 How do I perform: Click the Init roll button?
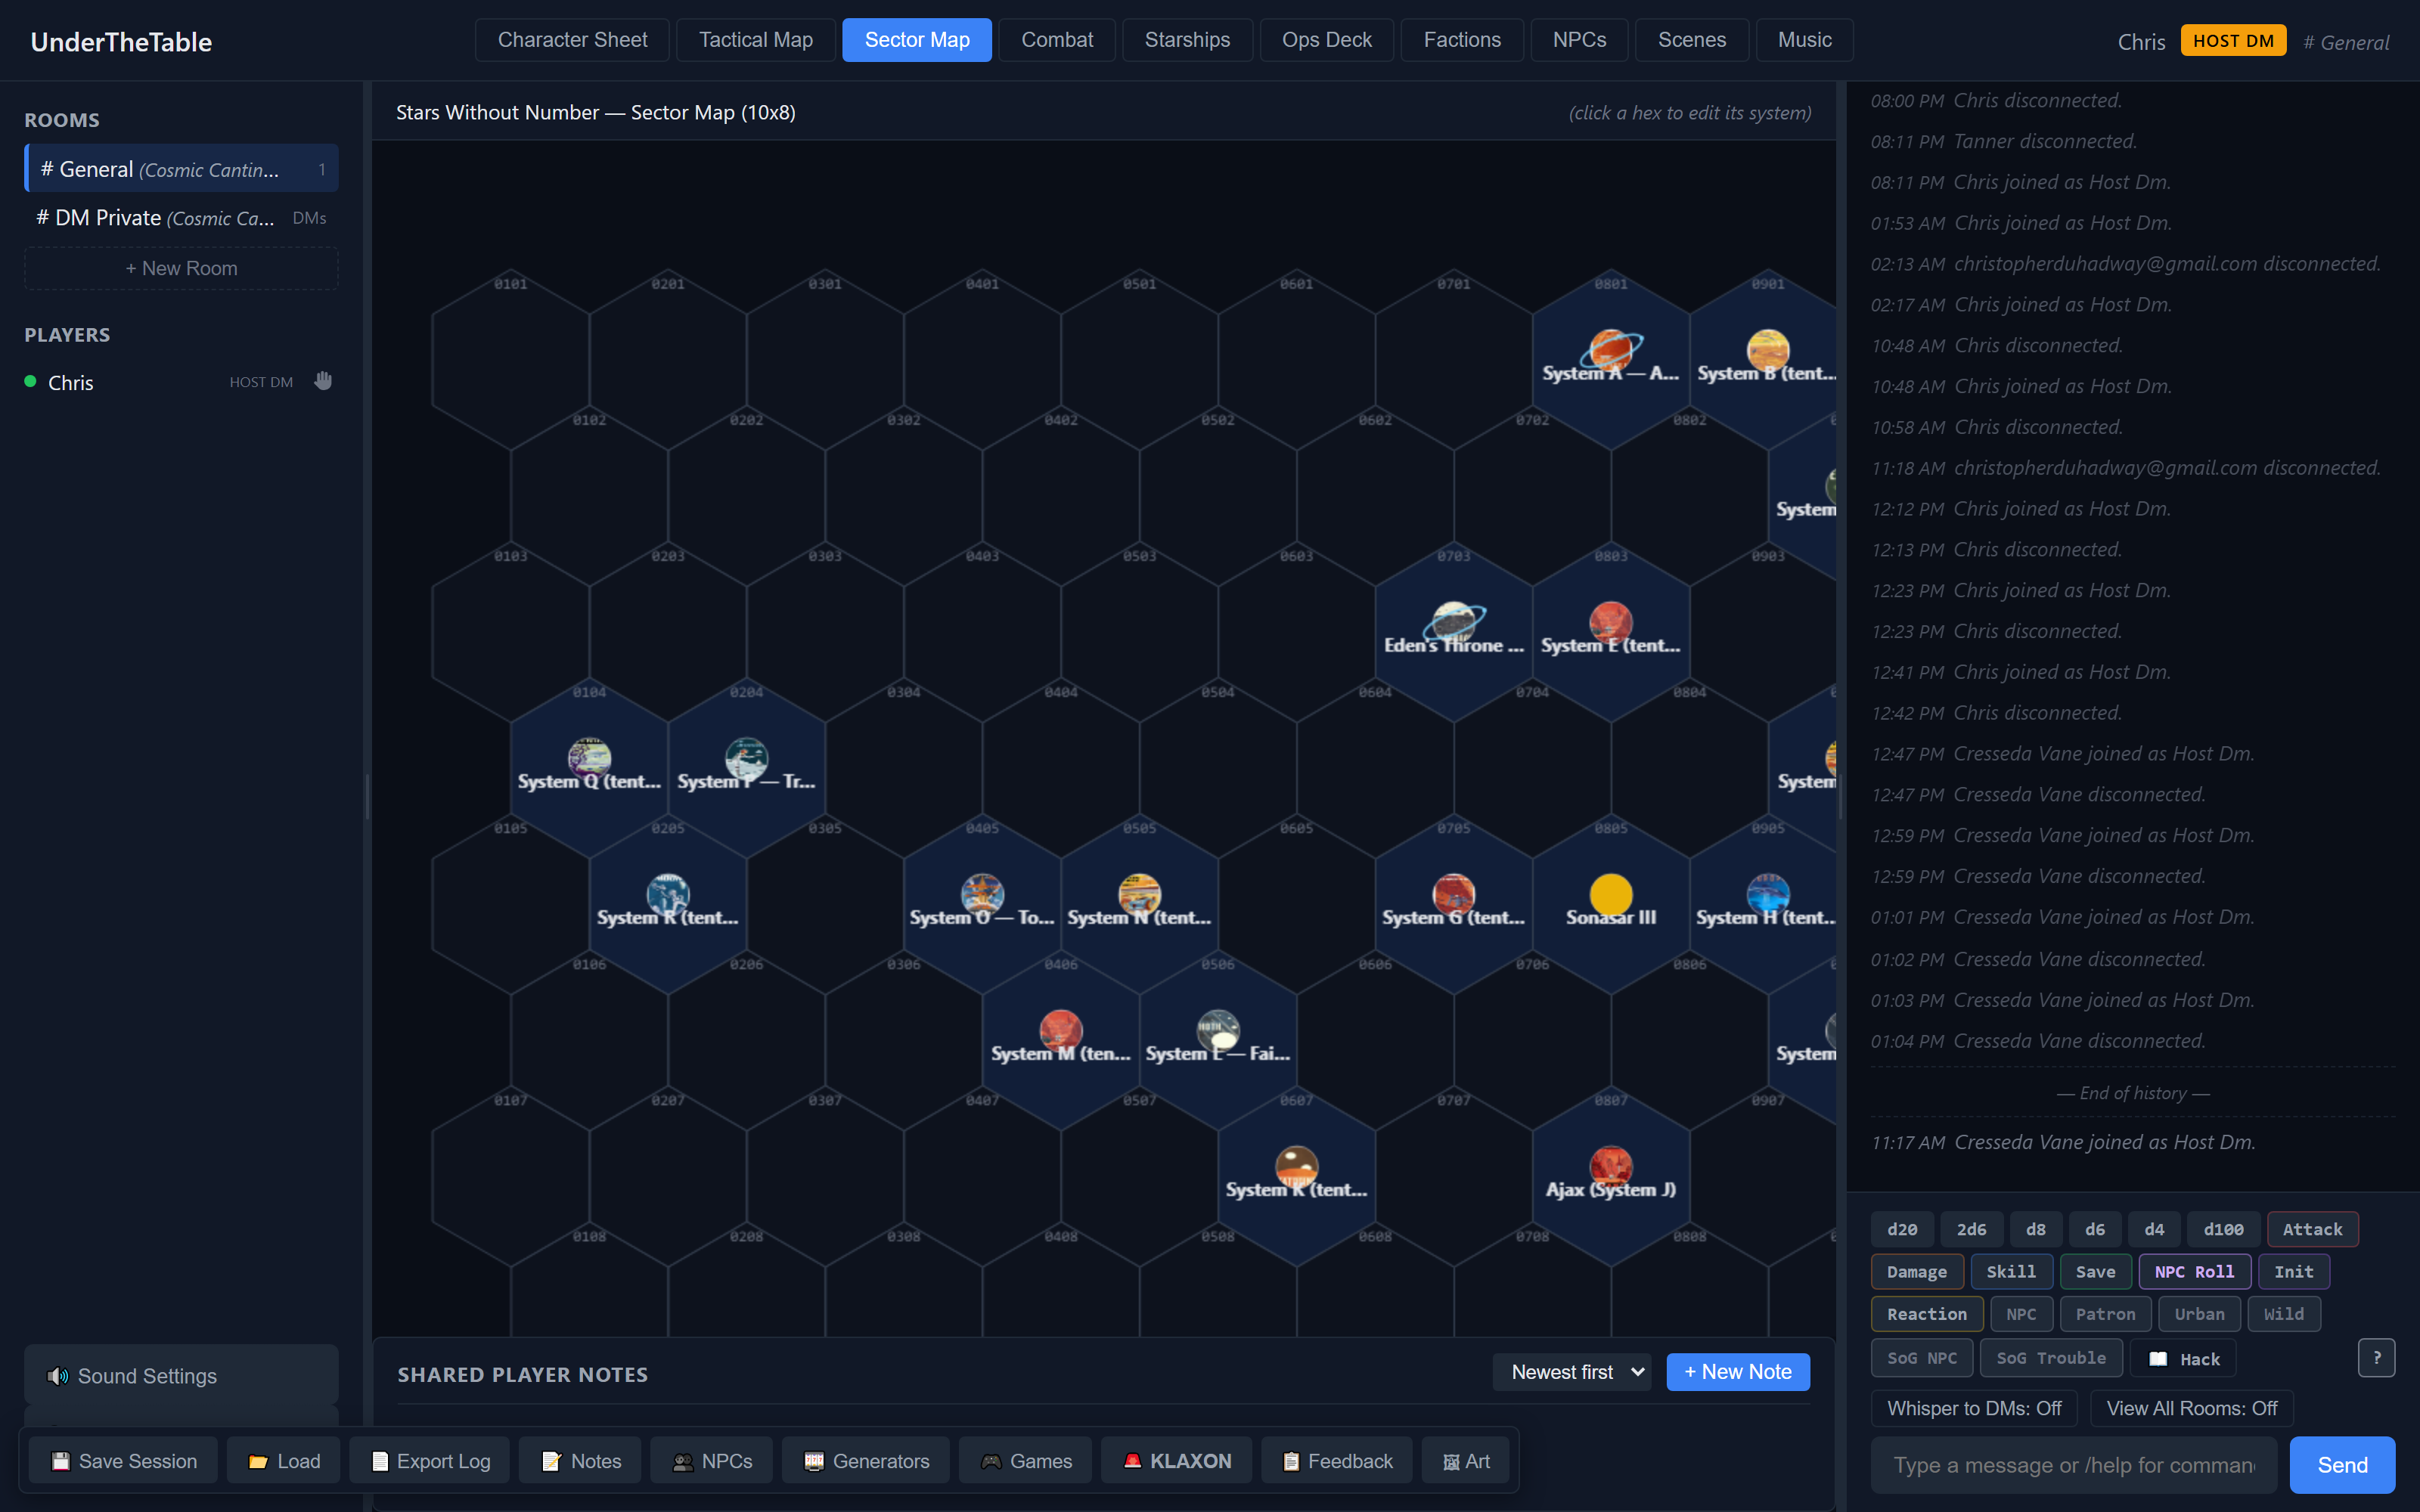click(2293, 1272)
